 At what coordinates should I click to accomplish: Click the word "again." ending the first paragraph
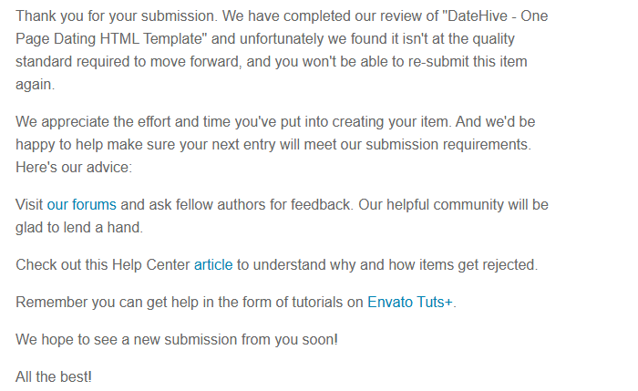tap(35, 85)
